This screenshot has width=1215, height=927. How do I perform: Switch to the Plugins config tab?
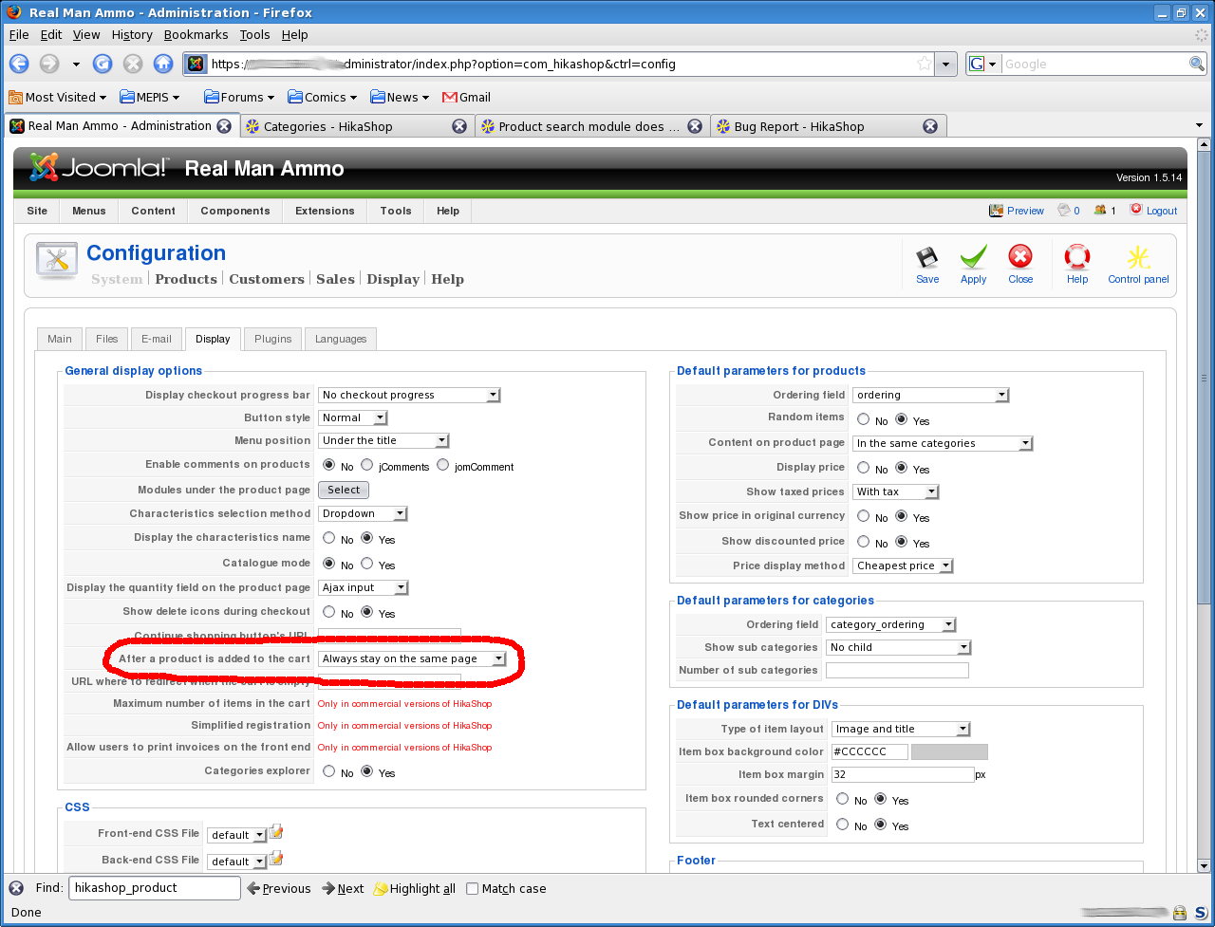point(273,339)
